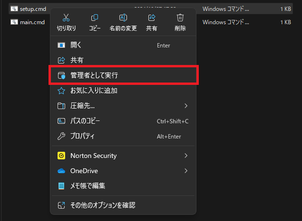Image resolution: width=302 pixels, height=221 pixels.
Task: Choose メモ帳で編集 to edit in Notepad
Action: point(88,186)
